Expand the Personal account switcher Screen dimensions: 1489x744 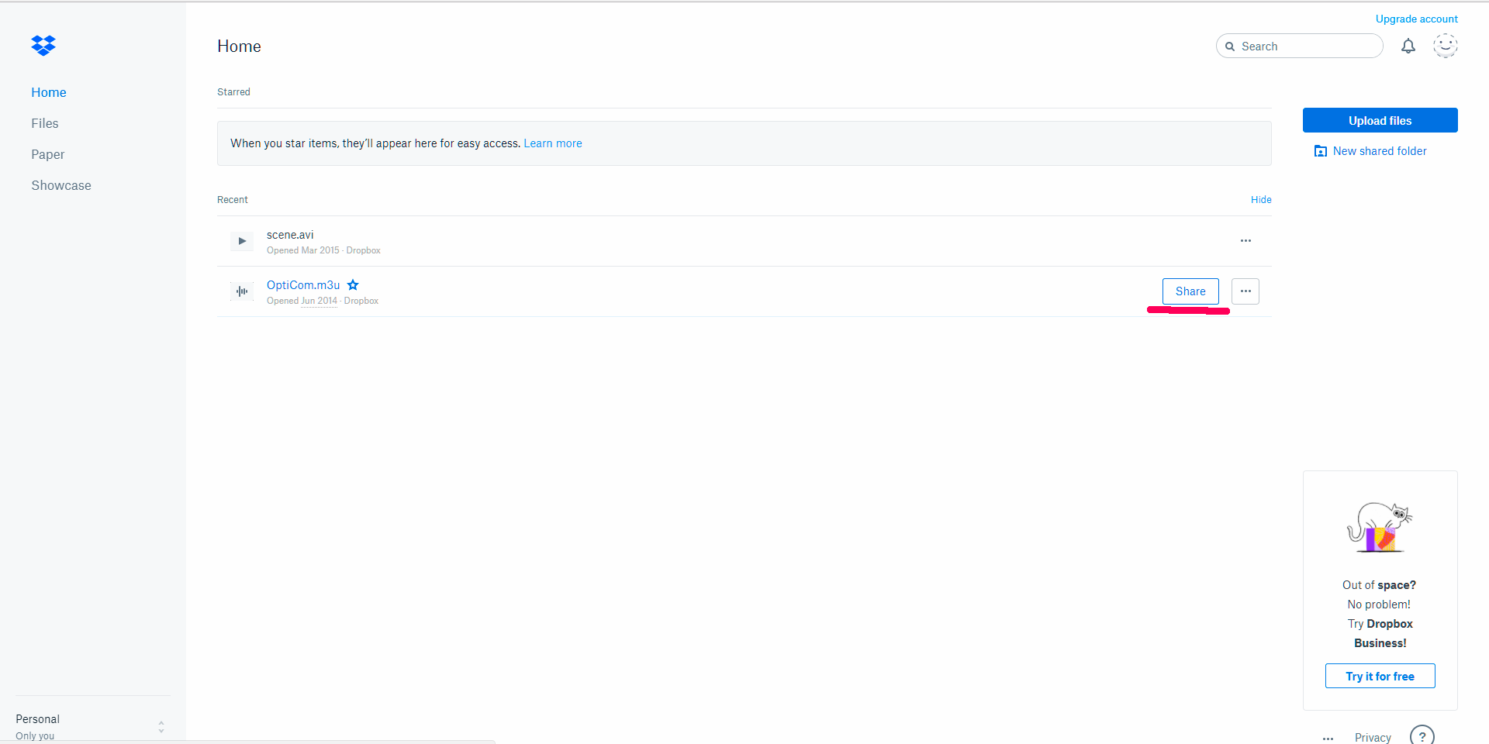pyautogui.click(x=161, y=727)
